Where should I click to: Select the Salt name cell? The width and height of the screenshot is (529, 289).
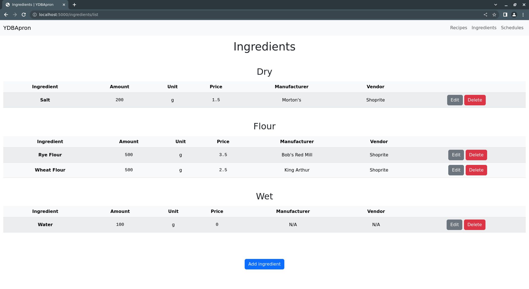(45, 100)
